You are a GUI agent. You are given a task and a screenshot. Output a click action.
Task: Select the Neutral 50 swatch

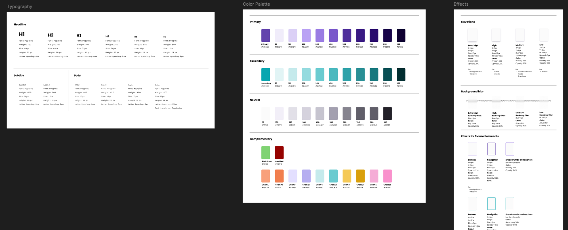[265, 113]
